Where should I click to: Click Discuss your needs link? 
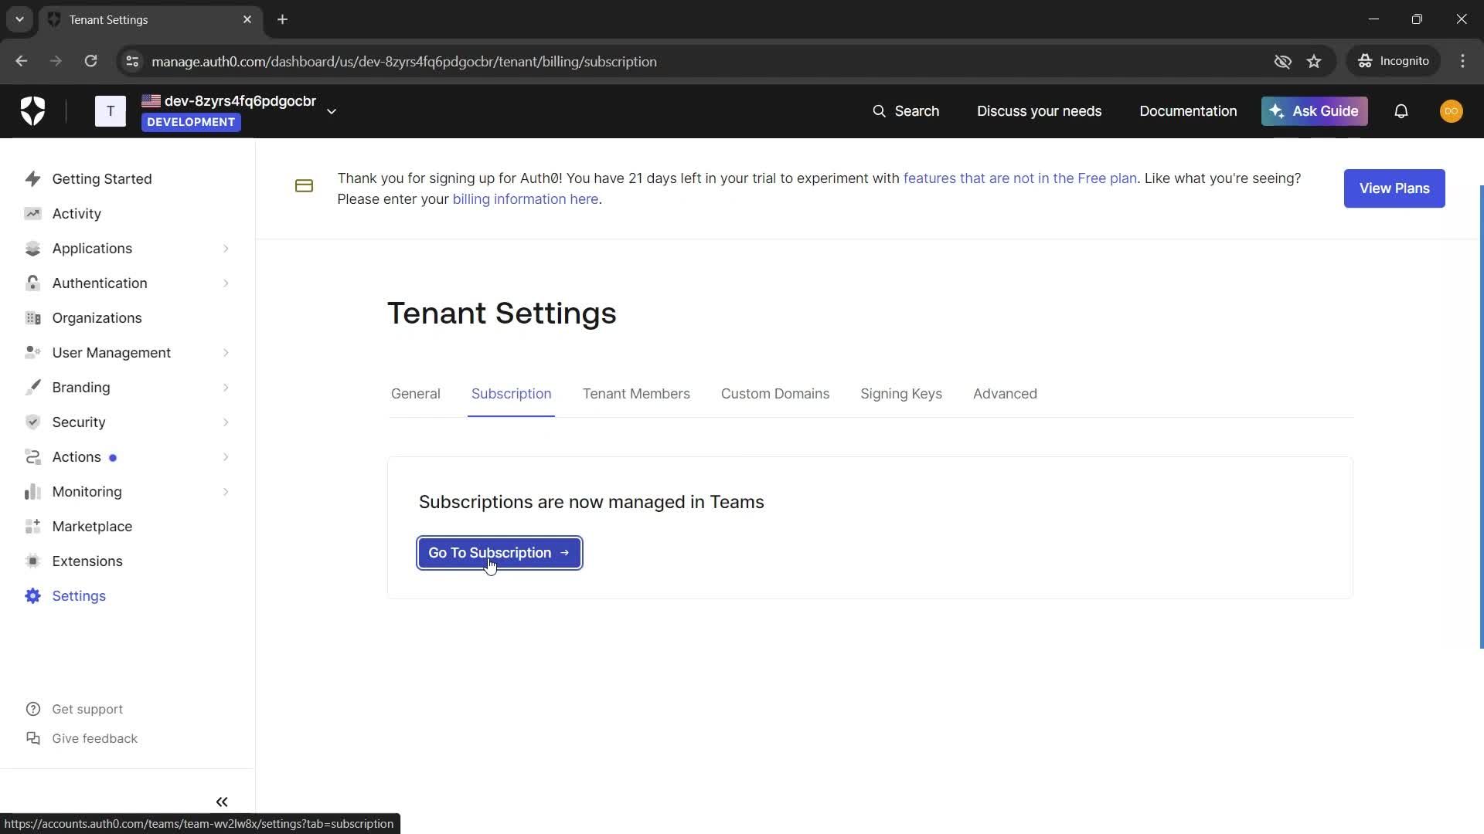pyautogui.click(x=1039, y=111)
